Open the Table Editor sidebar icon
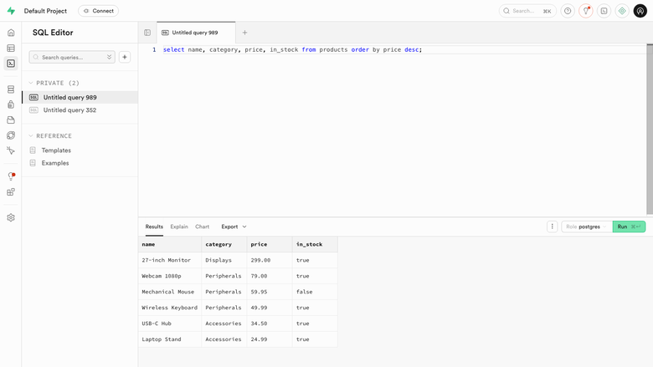The image size is (653, 367). point(11,48)
